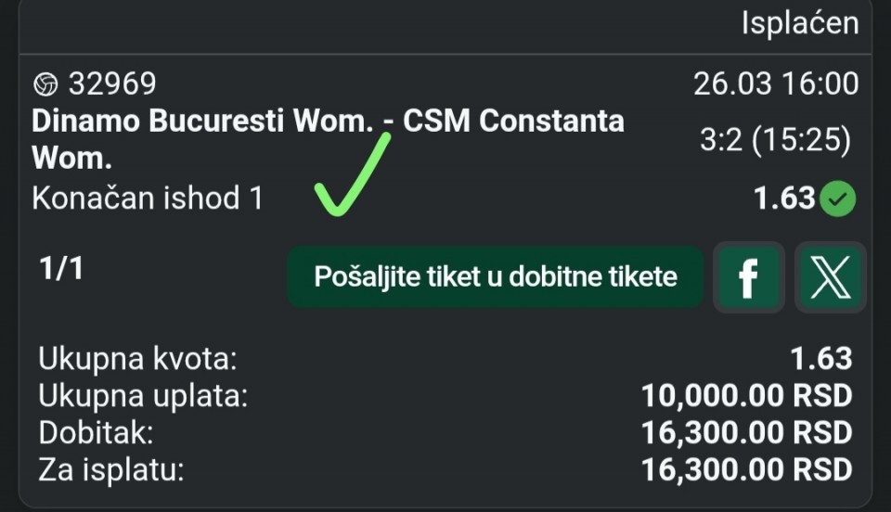Image resolution: width=891 pixels, height=512 pixels.
Task: Click the 3:2 (15:25) score
Action: [x=775, y=140]
